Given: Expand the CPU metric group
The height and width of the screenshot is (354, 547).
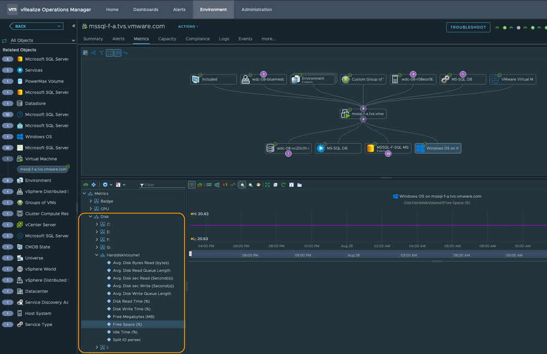Looking at the screenshot, I should pos(91,209).
